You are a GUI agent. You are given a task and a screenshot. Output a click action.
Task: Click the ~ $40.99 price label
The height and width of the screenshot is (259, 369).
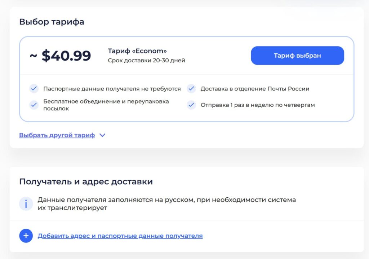tap(60, 56)
